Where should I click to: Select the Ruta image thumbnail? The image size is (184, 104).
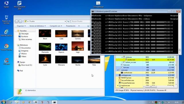[94, 60]
